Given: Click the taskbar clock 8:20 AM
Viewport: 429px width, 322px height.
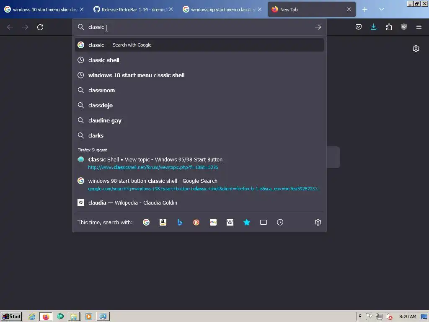Looking at the screenshot, I should (x=408, y=317).
